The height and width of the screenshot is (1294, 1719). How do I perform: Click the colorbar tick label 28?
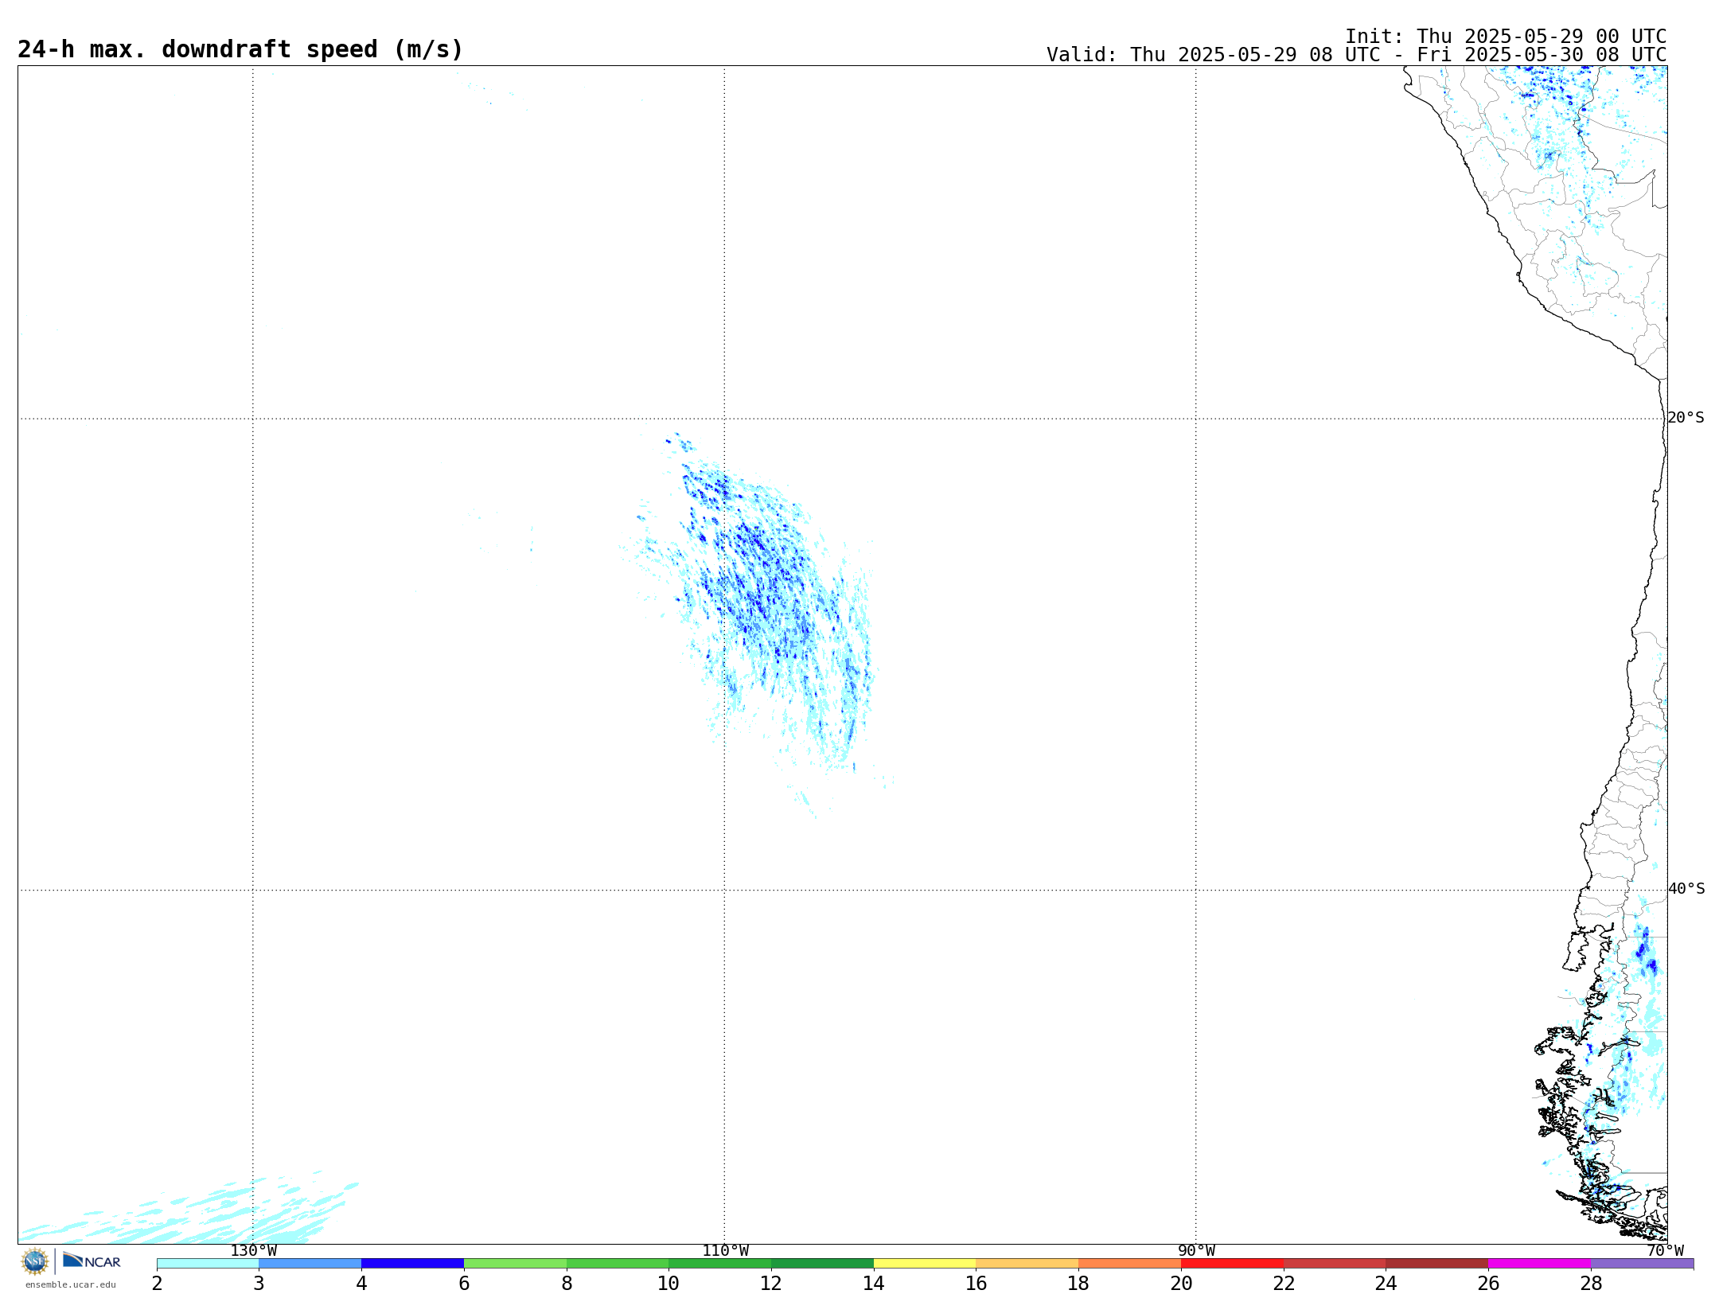tap(1591, 1284)
